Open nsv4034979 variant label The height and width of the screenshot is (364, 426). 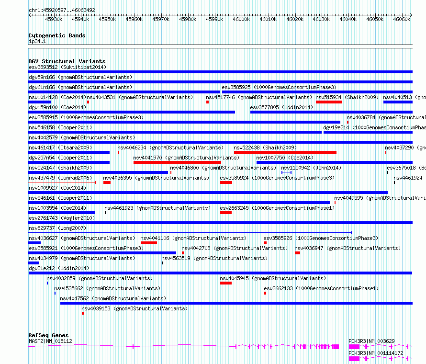pos(82,258)
